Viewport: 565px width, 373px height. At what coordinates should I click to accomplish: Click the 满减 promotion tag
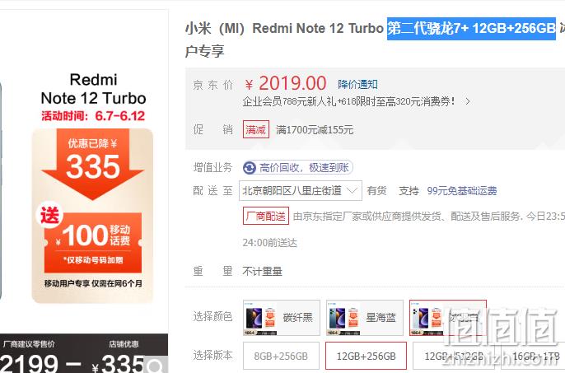coord(256,129)
